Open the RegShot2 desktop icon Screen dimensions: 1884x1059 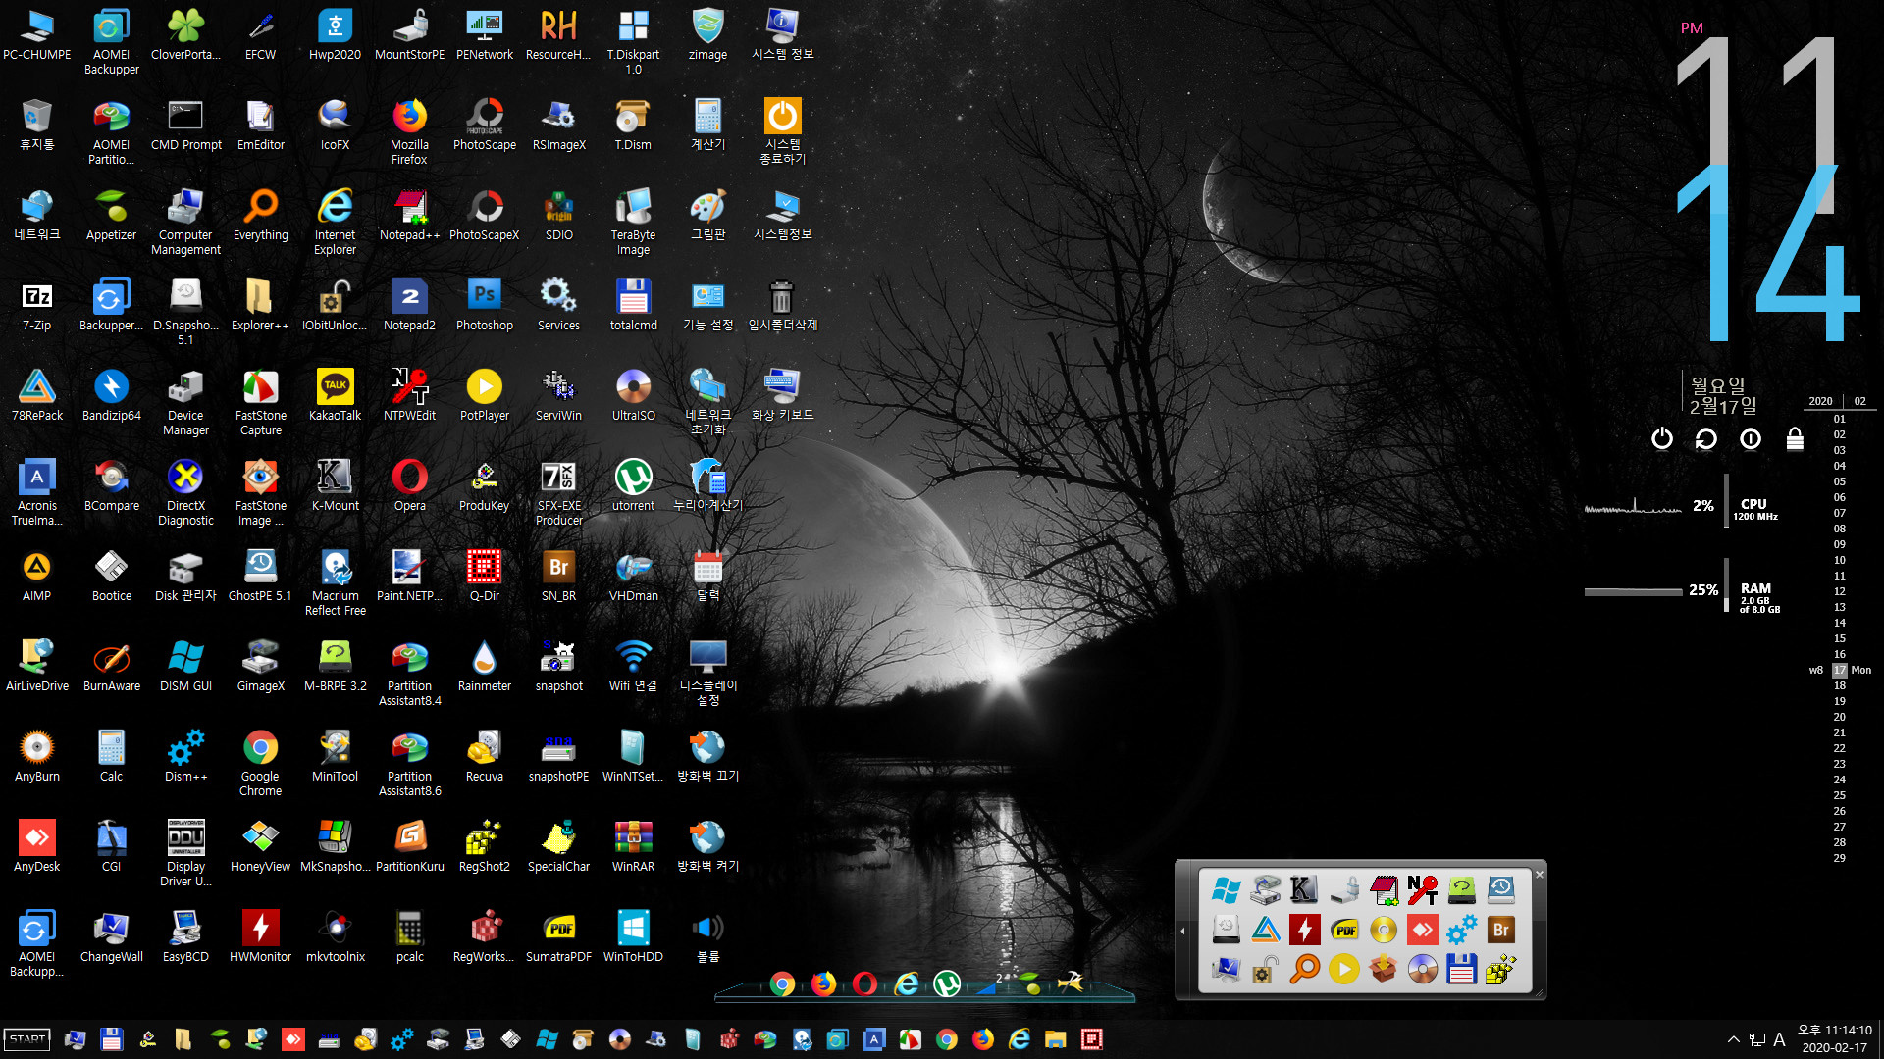484,846
